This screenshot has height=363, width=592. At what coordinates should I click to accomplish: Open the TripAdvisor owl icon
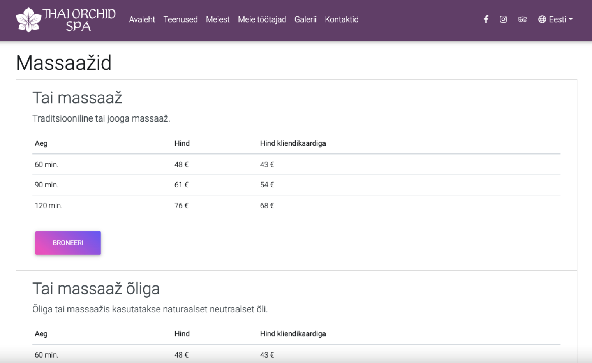pos(522,19)
